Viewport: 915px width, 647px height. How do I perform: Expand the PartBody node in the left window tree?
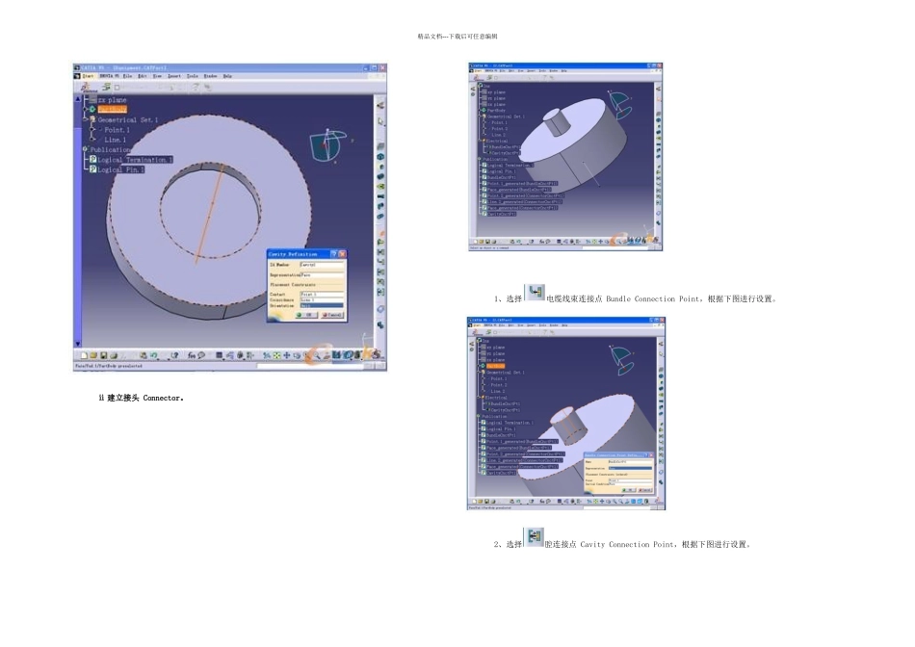pyautogui.click(x=85, y=109)
